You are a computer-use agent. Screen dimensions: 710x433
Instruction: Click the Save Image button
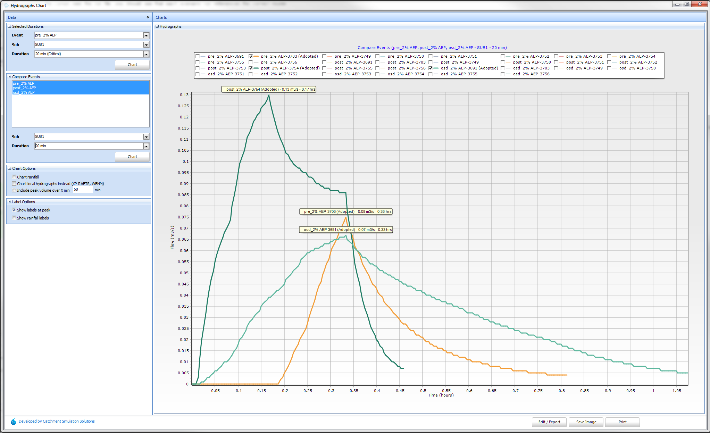(586, 422)
